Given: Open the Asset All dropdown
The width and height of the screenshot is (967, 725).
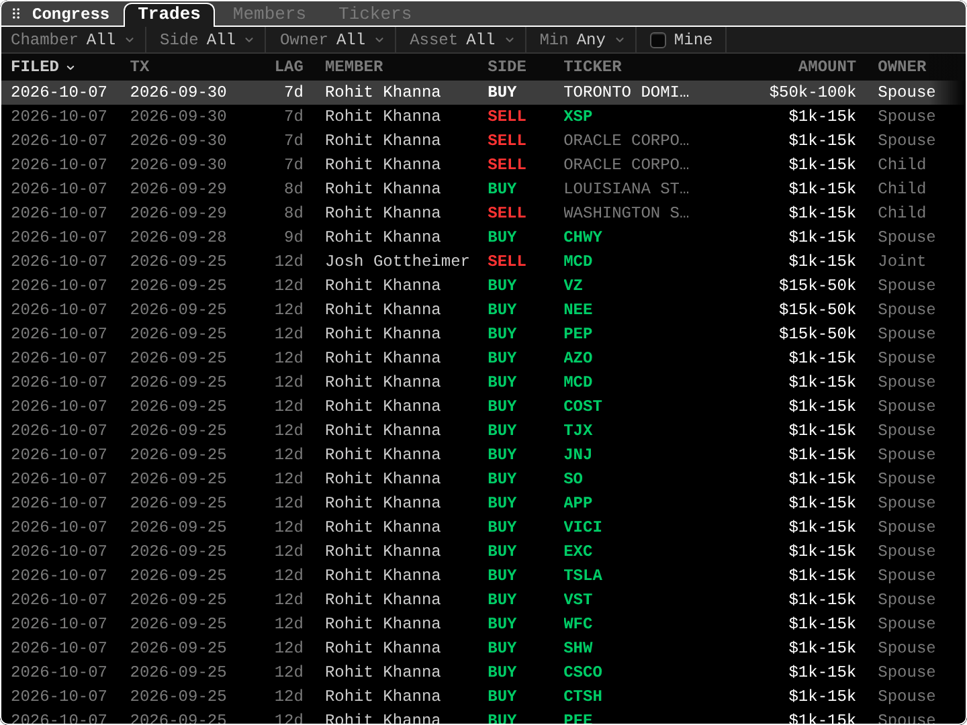Looking at the screenshot, I should click(x=462, y=40).
